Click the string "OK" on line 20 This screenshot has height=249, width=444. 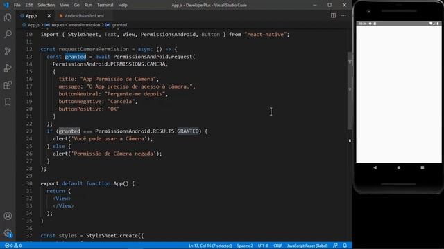[x=113, y=109]
